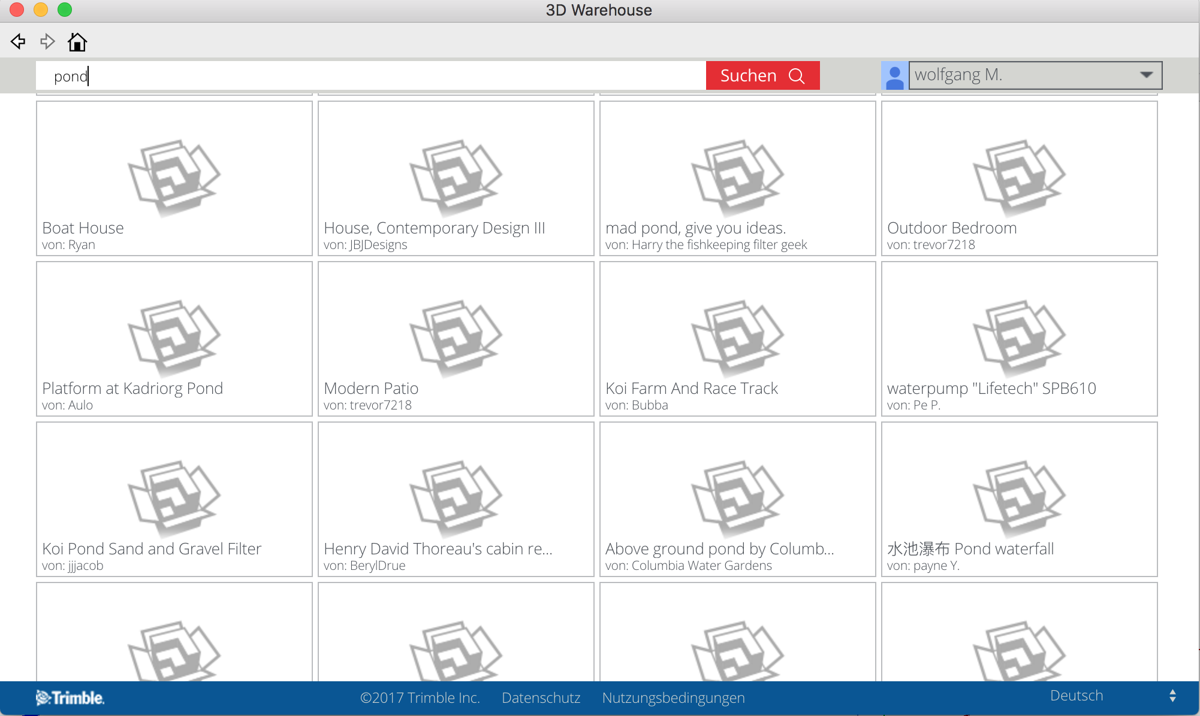The height and width of the screenshot is (716, 1200).
Task: Open the Boat House model thumbnail
Action: pos(174,177)
